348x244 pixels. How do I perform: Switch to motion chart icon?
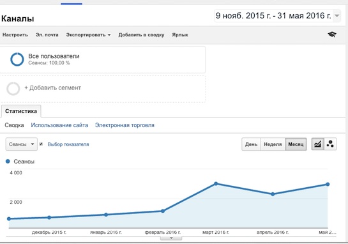330,144
